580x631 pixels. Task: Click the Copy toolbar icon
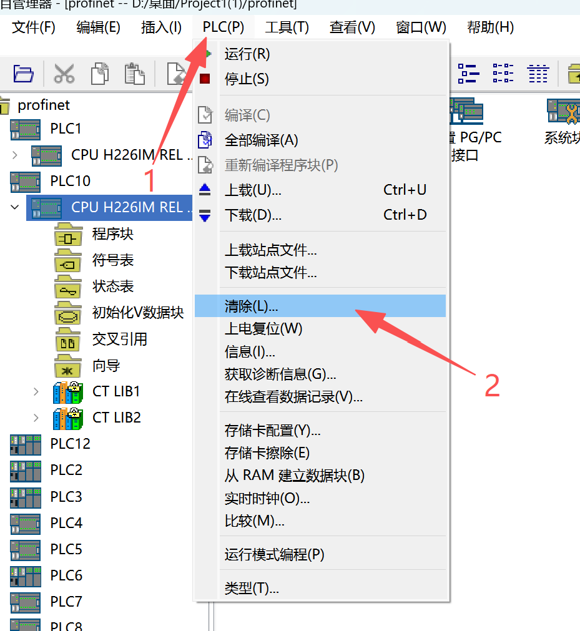[100, 74]
